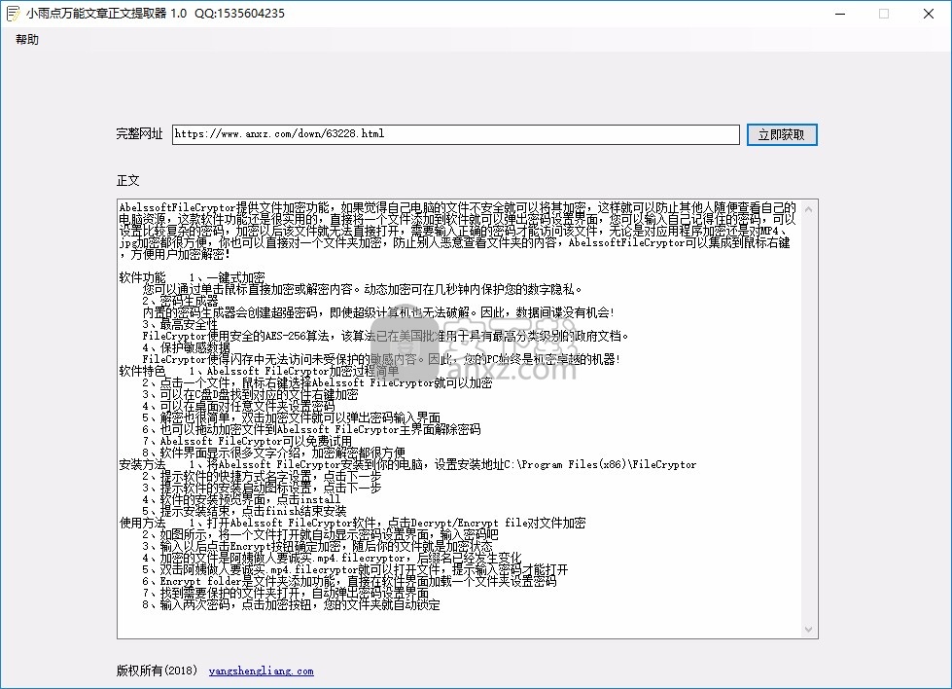Viewport: 952px width, 689px height.
Task: Focus the 完整网址 URL input field
Action: (x=455, y=134)
